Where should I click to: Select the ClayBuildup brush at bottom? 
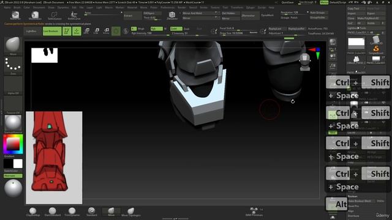(x=32, y=212)
